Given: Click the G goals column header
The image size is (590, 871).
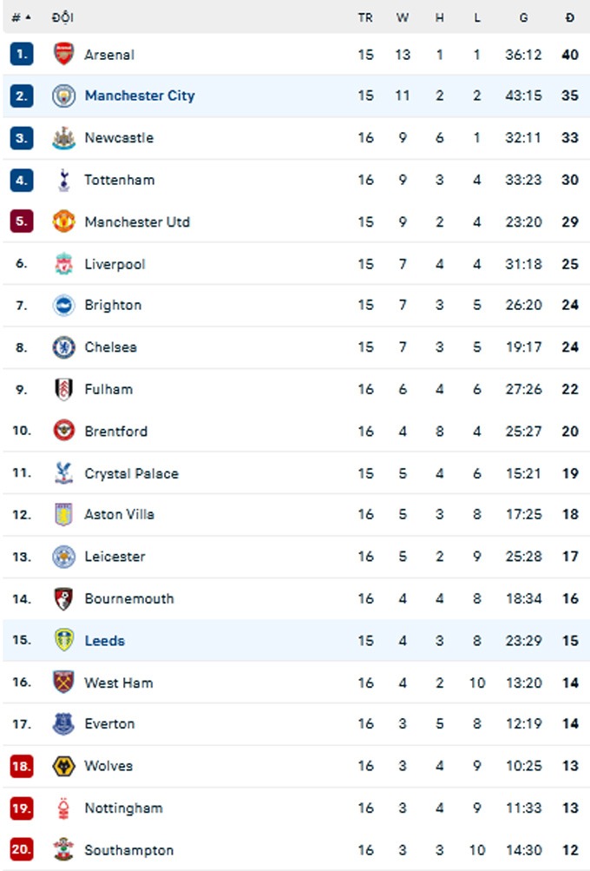Looking at the screenshot, I should pos(523,16).
